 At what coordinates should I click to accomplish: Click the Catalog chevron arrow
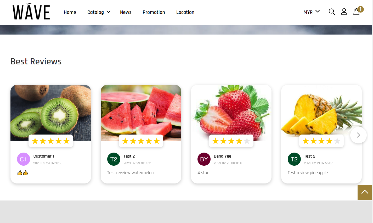(x=108, y=12)
